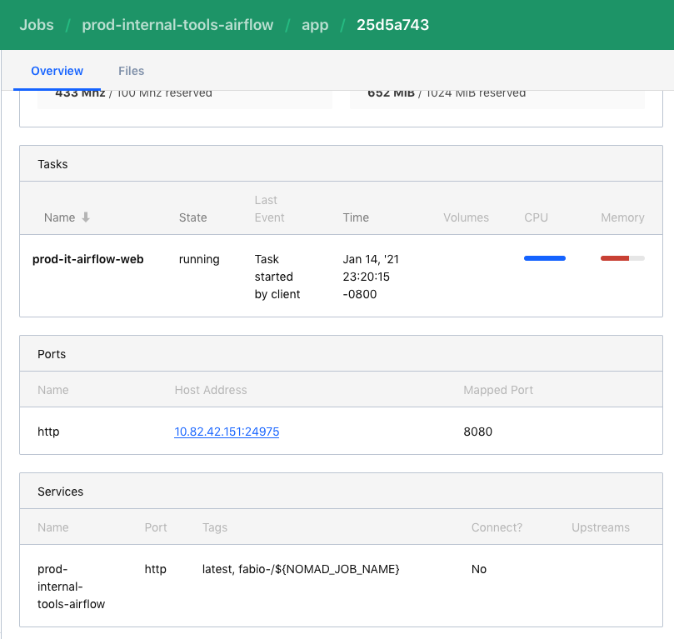Sort tasks by Name arrow icon
Screen dimensions: 674x639
[86, 217]
